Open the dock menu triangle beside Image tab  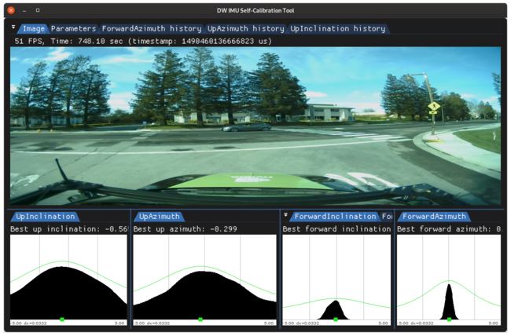[13, 27]
